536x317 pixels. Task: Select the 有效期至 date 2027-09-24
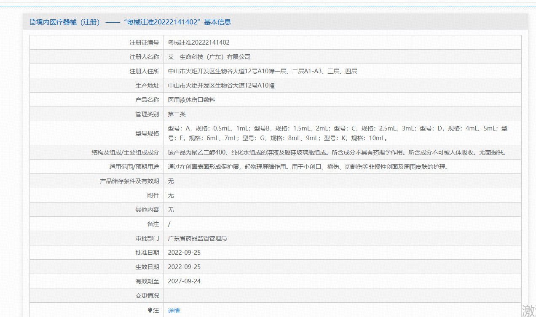pyautogui.click(x=184, y=281)
